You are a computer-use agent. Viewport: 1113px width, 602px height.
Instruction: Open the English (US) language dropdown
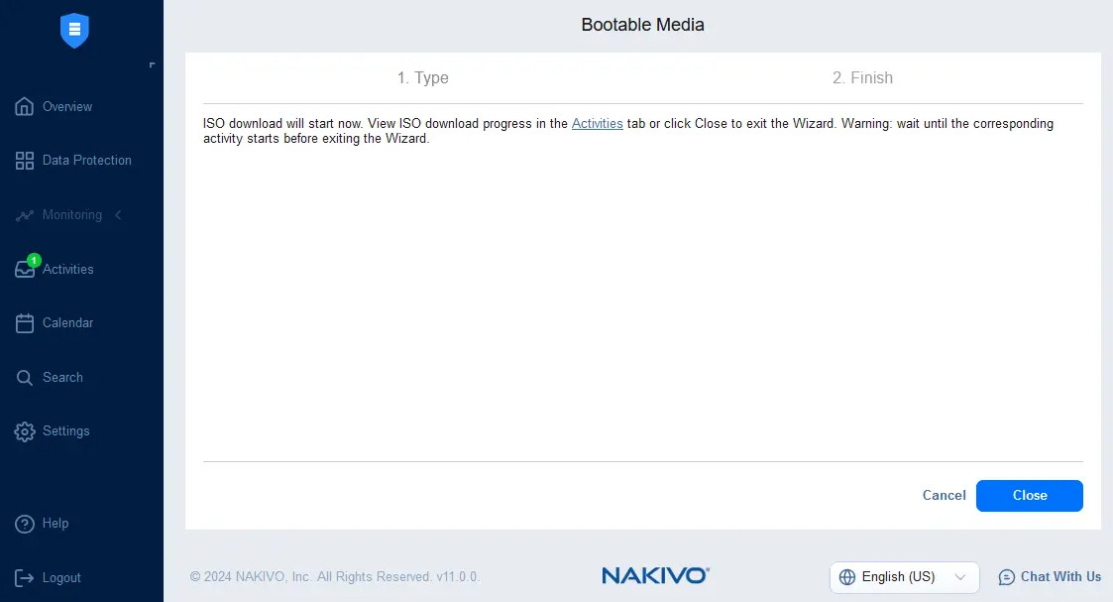coord(903,577)
